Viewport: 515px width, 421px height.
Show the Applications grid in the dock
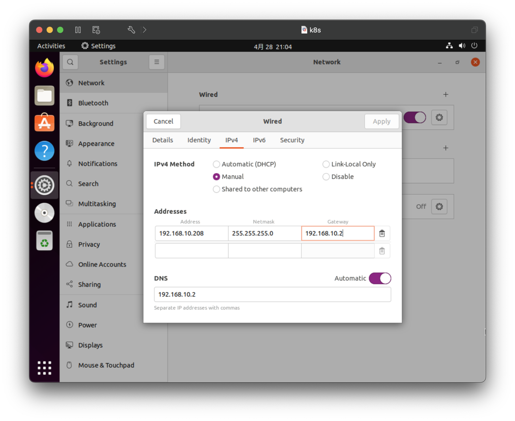(44, 368)
